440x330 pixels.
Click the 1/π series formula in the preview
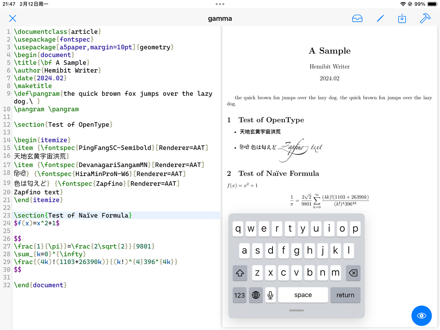click(x=329, y=201)
